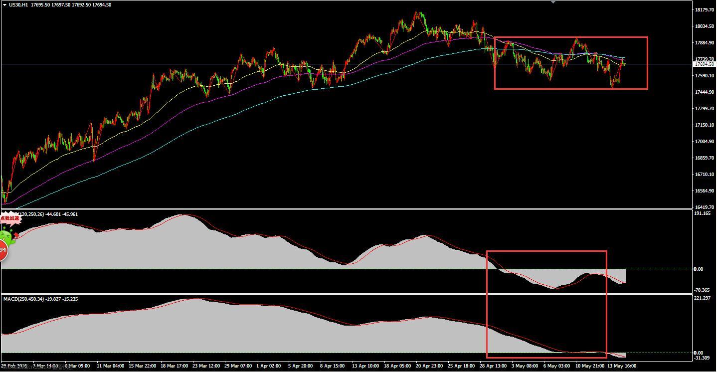Click the 16710.10 price scale label
The width and height of the screenshot is (717, 372).
(704, 175)
